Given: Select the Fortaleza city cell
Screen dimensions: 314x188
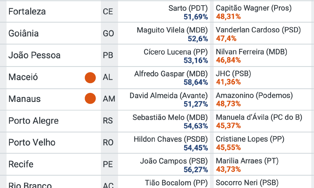Looking at the screenshot, I should 27,12.
